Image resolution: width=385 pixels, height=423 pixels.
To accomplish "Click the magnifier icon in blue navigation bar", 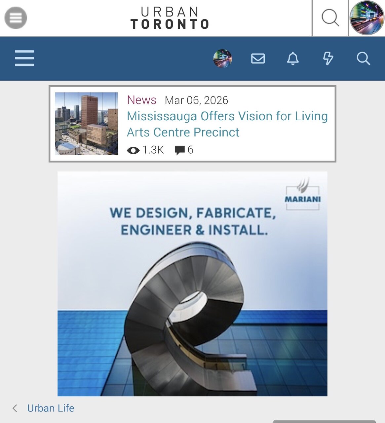I will (363, 58).
